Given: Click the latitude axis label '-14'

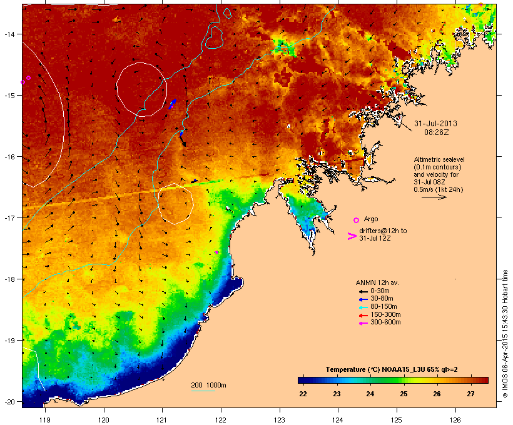Looking at the screenshot, I should click(x=9, y=34).
